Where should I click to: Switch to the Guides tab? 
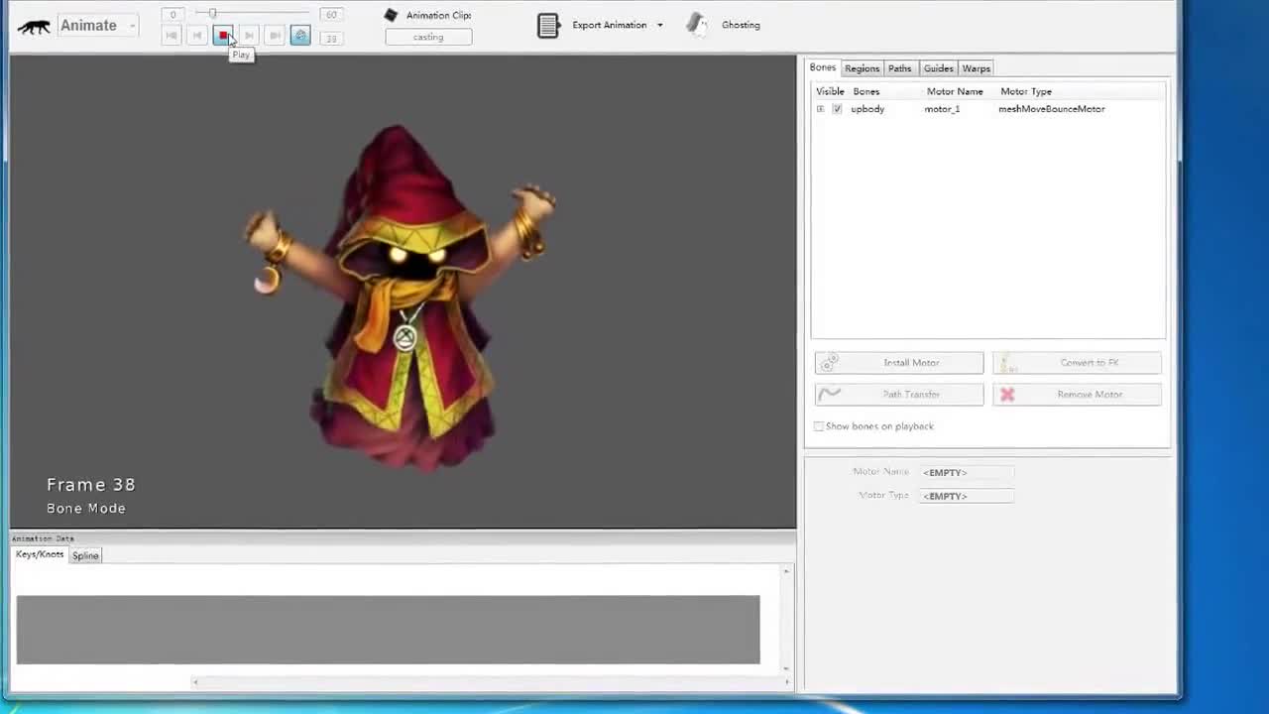click(938, 68)
